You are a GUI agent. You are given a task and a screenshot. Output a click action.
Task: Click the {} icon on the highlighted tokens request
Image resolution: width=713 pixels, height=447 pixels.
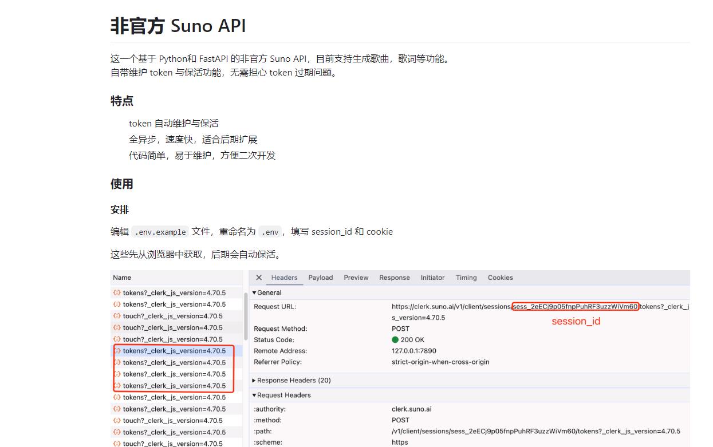[x=117, y=351]
